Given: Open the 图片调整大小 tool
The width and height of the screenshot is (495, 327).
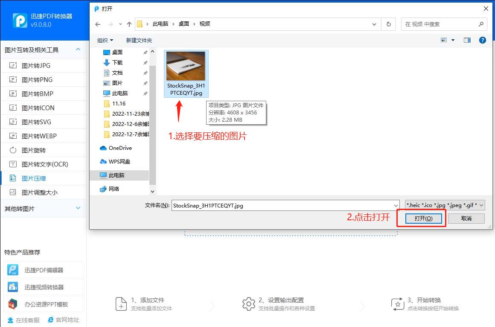Looking at the screenshot, I should 36,192.
